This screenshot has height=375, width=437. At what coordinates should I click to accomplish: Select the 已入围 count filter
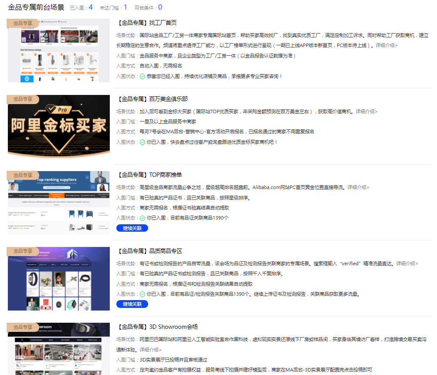pyautogui.click(x=81, y=7)
